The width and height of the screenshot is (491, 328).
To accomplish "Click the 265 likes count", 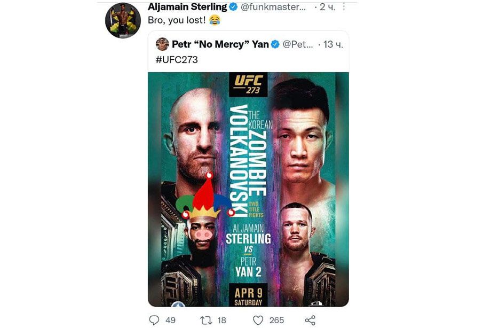I will (276, 320).
